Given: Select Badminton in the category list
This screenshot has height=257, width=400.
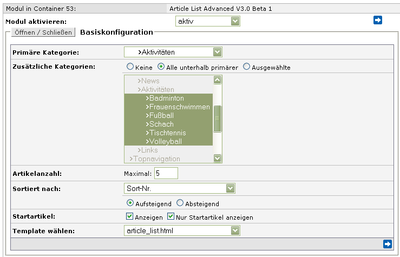Looking at the screenshot, I should [x=167, y=98].
